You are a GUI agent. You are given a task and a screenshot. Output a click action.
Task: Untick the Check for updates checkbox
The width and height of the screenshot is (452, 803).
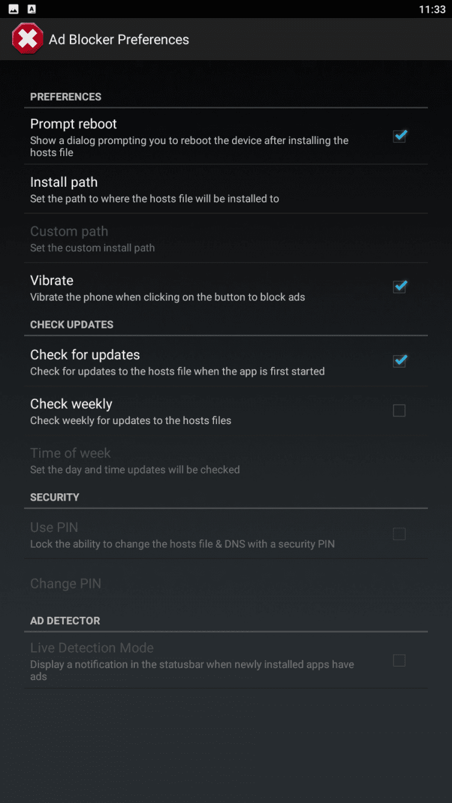pos(400,361)
